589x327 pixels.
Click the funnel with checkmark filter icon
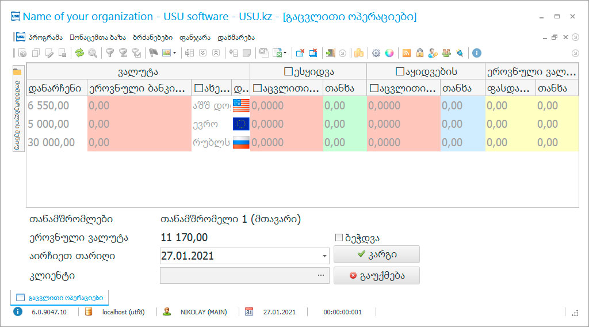click(x=137, y=53)
